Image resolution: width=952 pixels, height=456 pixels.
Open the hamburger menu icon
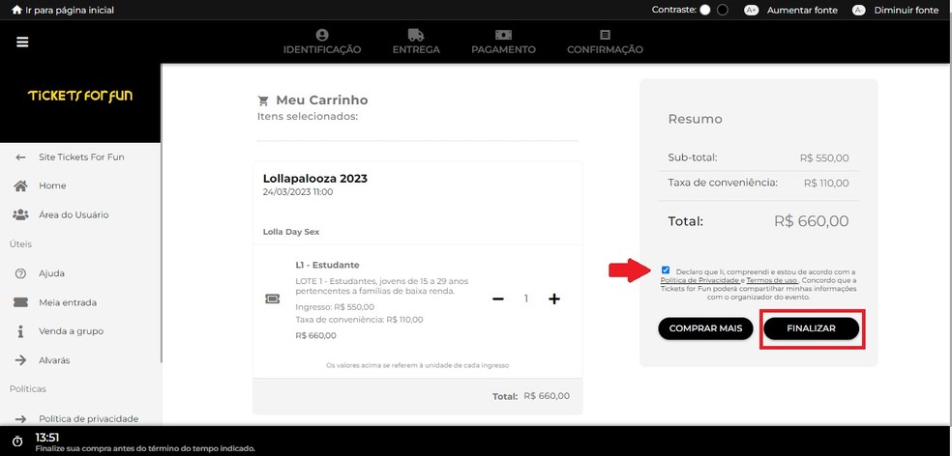pyautogui.click(x=22, y=42)
